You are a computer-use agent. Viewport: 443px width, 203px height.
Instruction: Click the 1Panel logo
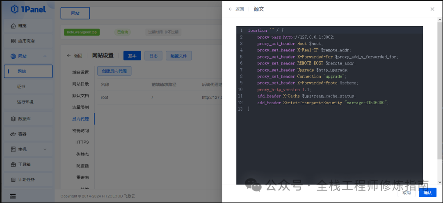point(28,9)
